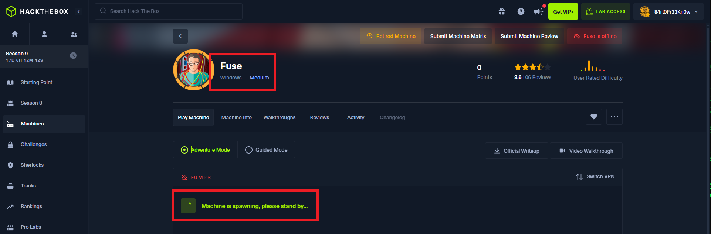Image resolution: width=711 pixels, height=234 pixels.
Task: Click the home icon in sidebar
Action: [15, 34]
